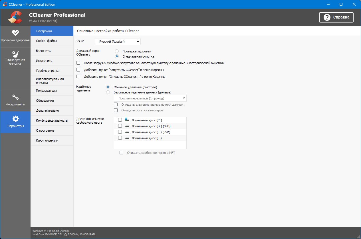Open the Настройки settings tab
Viewport: 361px width, 239px height.
pyautogui.click(x=52, y=31)
